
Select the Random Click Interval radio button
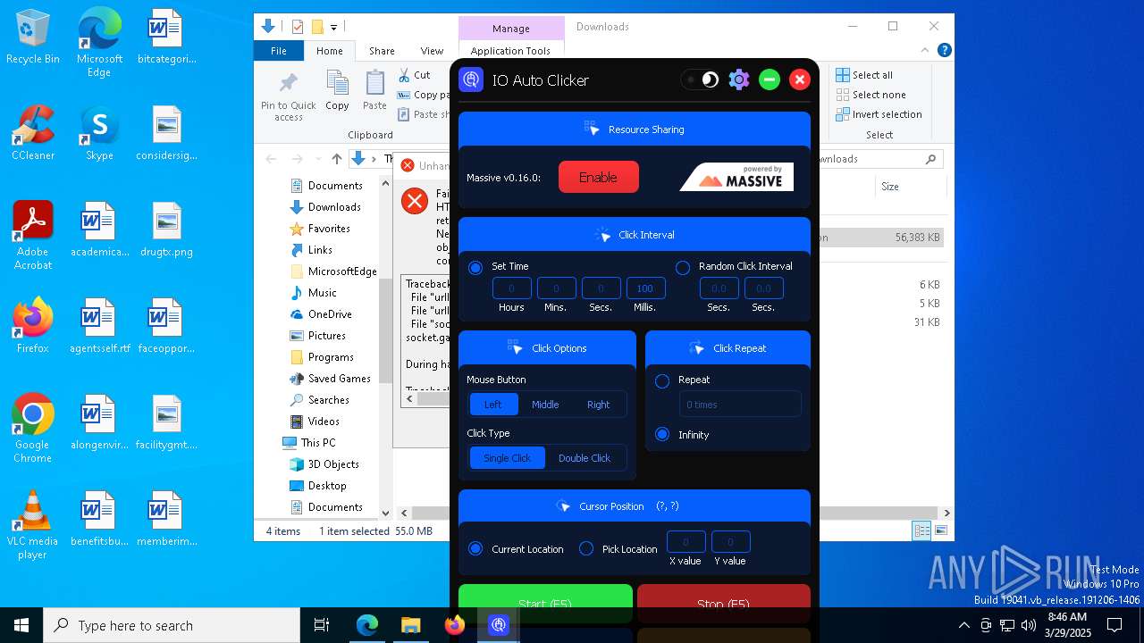coord(683,267)
